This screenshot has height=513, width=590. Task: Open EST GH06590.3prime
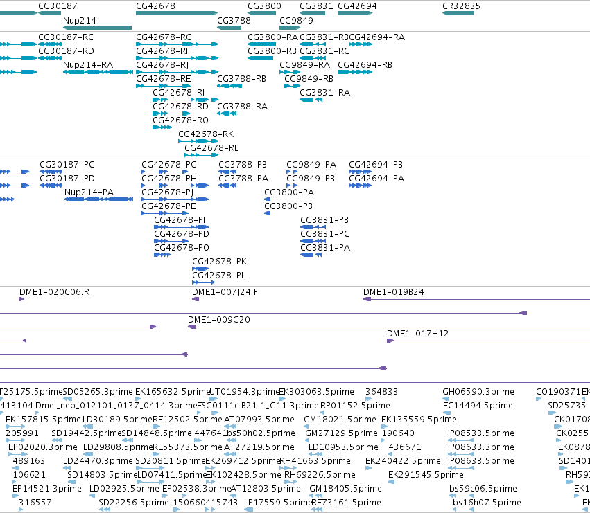(x=478, y=392)
